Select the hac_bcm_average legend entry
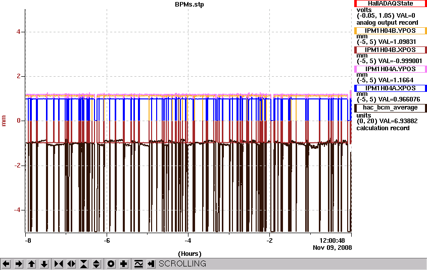This screenshot has width=427, height=270. 390,108
